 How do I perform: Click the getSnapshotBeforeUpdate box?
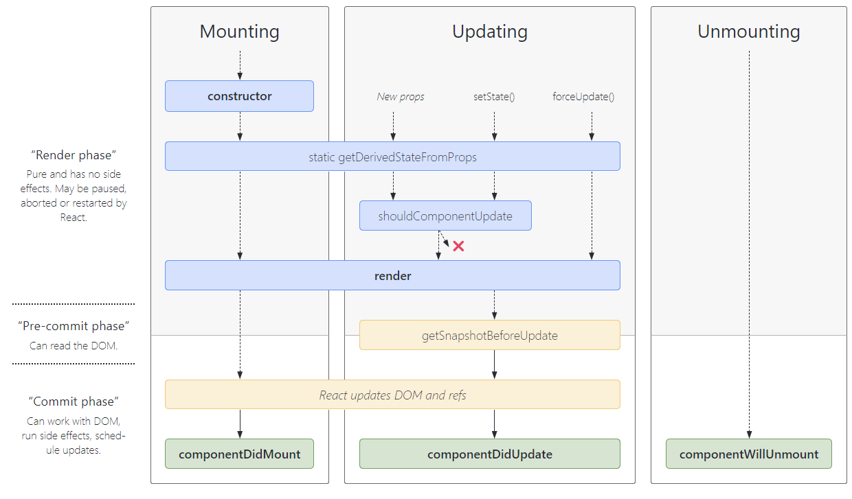click(489, 335)
